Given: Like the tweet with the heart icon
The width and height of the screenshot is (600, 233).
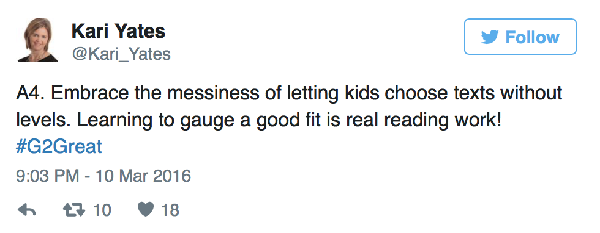Looking at the screenshot, I should [x=146, y=210].
